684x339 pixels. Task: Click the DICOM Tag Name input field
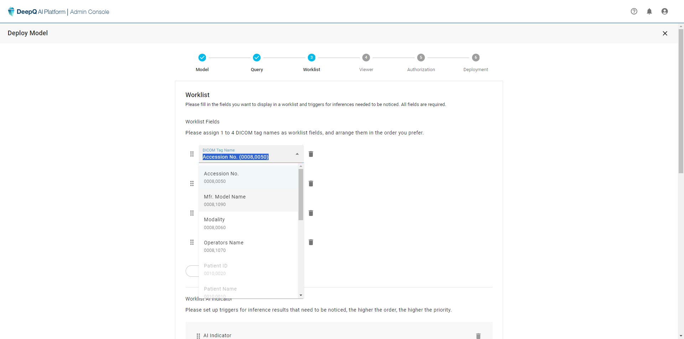tap(246, 157)
